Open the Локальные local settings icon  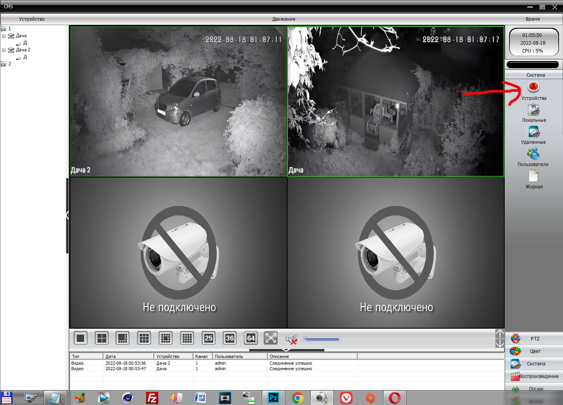(x=533, y=110)
